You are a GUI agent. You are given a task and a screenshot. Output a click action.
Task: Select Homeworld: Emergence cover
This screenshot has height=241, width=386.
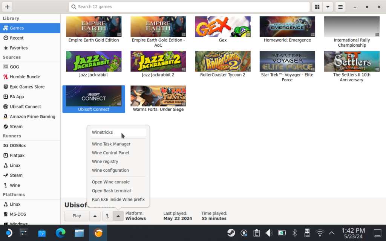click(x=287, y=27)
